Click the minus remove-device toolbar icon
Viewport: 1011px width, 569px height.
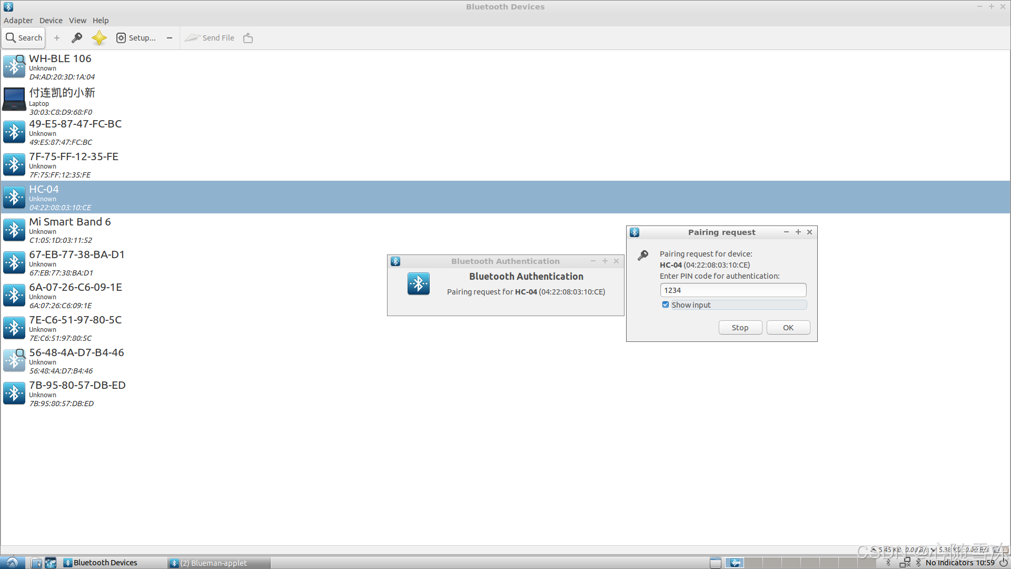point(170,38)
